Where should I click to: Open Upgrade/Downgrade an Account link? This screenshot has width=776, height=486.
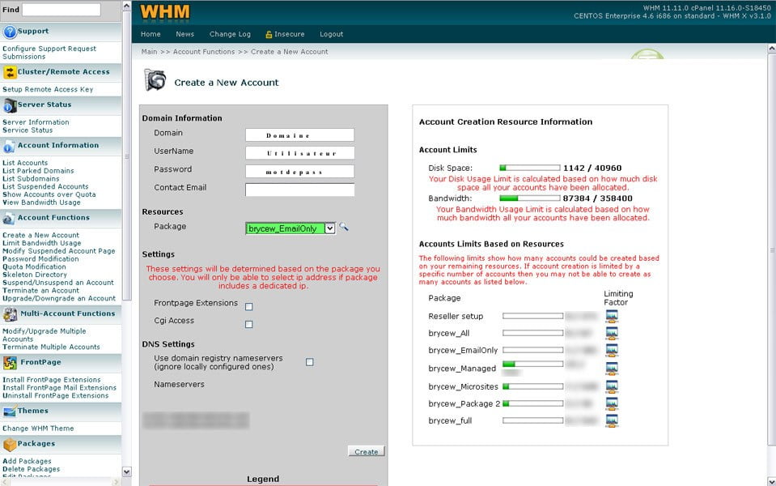[59, 298]
